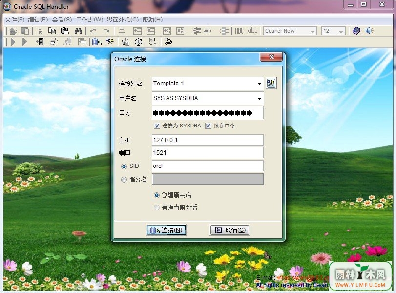Click the remove line comment icon
This screenshot has height=293, width=396.
[x=151, y=31]
